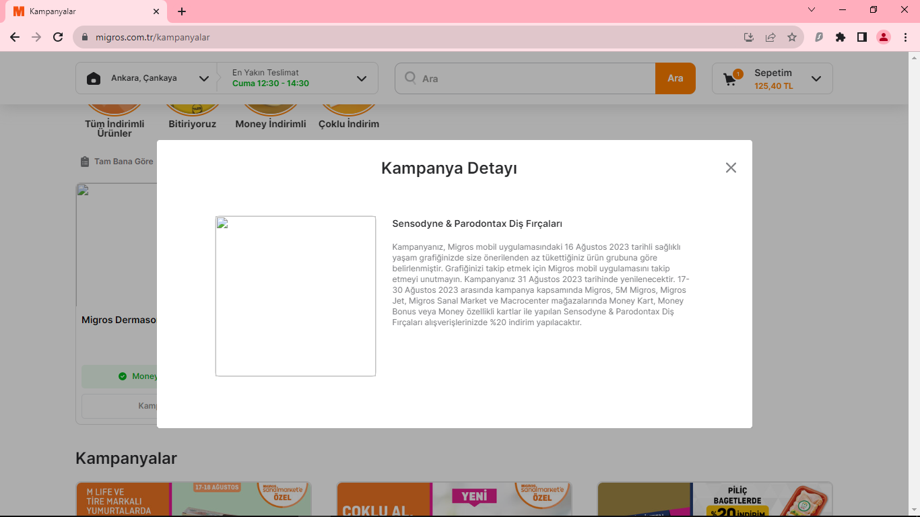This screenshot has height=517, width=920.
Task: Close the Kampanya Detayı dialog
Action: pos(731,168)
